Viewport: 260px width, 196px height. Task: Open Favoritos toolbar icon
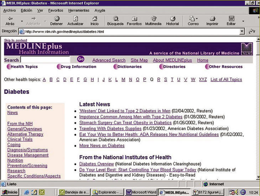coord(134,18)
